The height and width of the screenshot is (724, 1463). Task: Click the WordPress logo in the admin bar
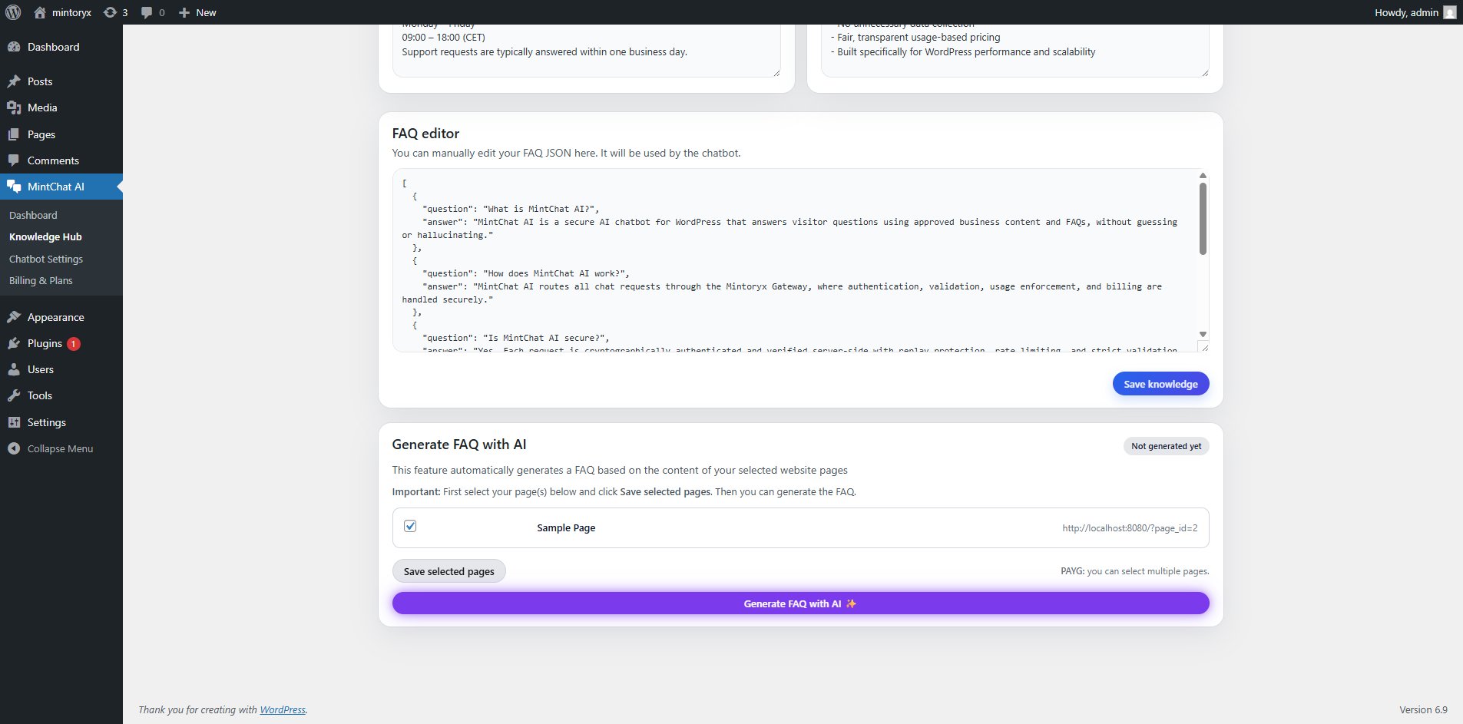coord(12,12)
